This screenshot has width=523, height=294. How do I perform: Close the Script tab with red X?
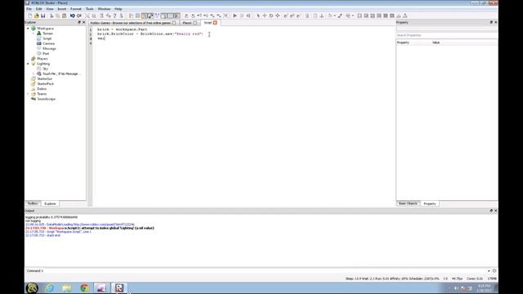215,23
